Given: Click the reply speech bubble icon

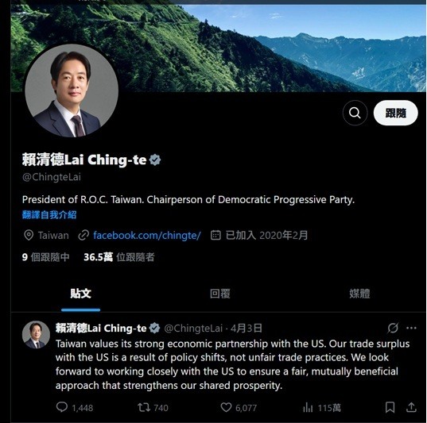Looking at the screenshot, I should 62,407.
